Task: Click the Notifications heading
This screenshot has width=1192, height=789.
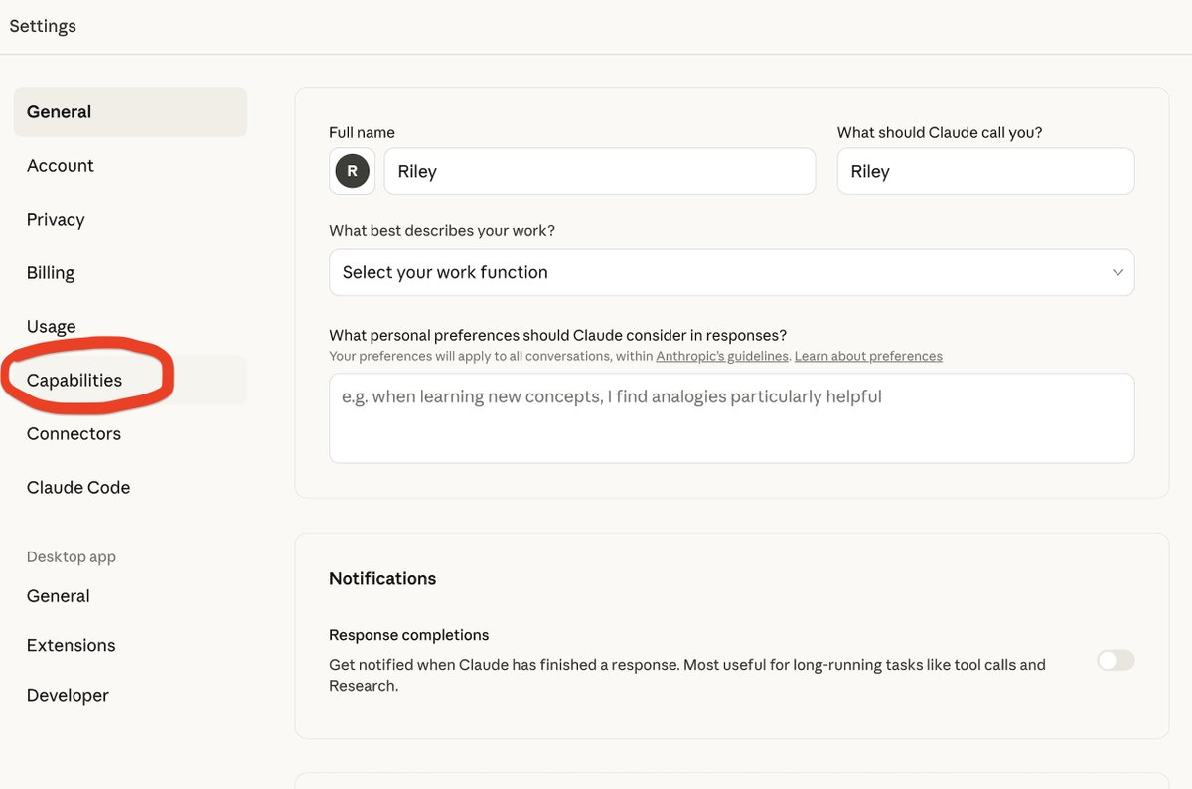Action: [x=382, y=579]
